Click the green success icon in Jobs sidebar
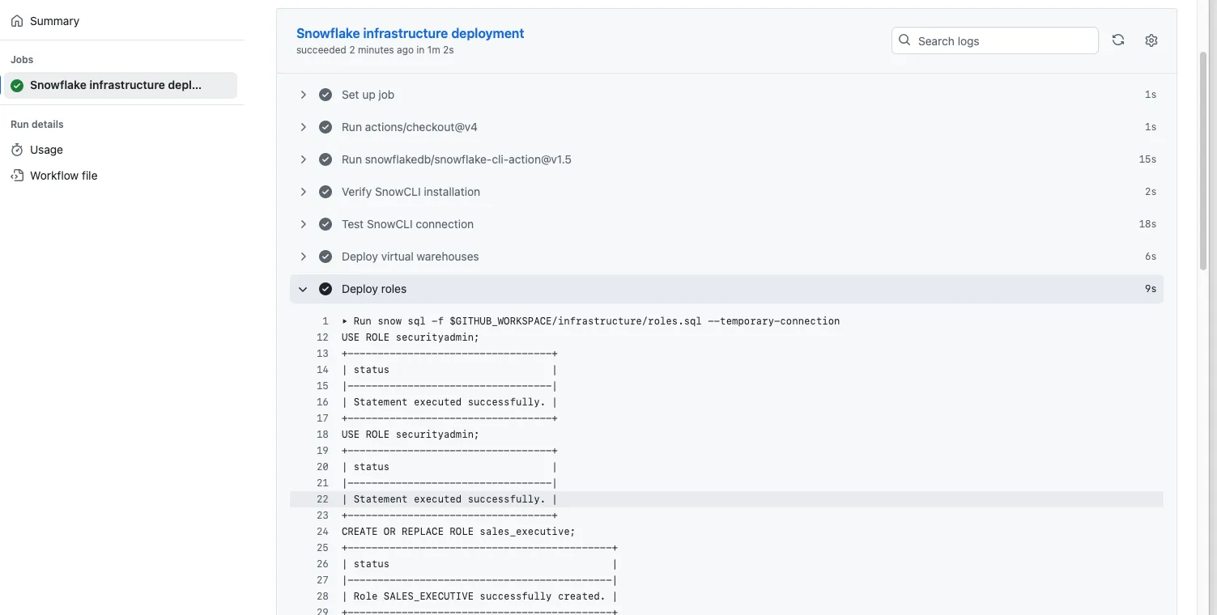1217x615 pixels. click(17, 85)
